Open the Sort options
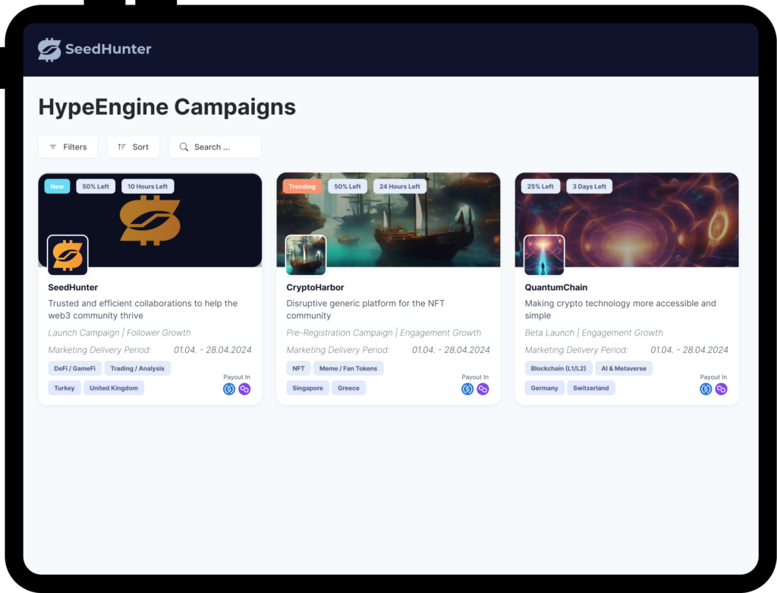This screenshot has width=777, height=593. (x=134, y=147)
